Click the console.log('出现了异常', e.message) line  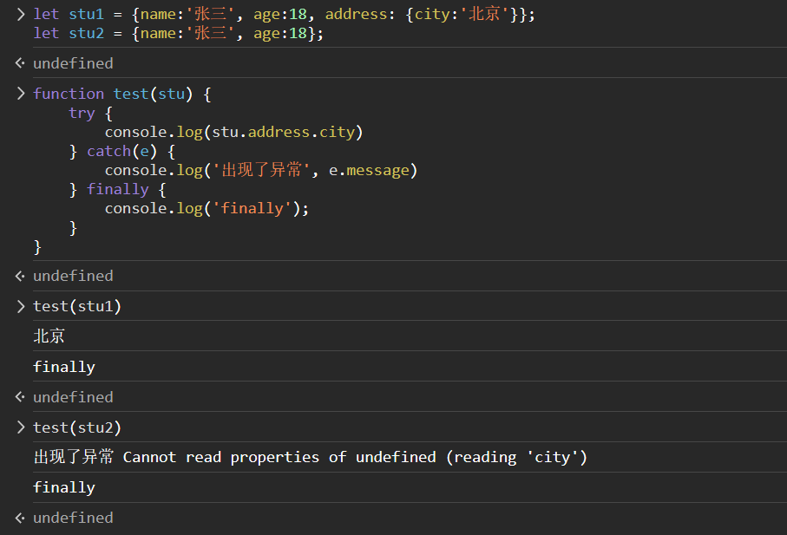260,170
